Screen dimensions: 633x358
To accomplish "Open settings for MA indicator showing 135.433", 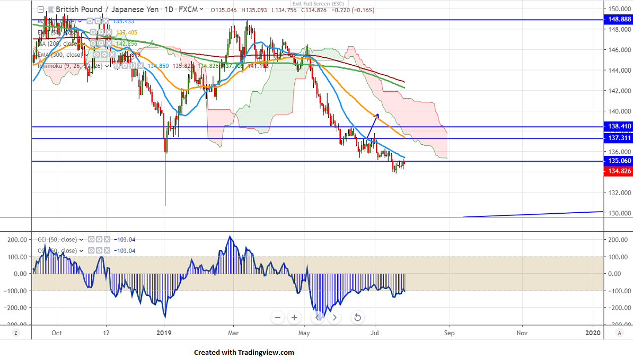I will pos(98,21).
